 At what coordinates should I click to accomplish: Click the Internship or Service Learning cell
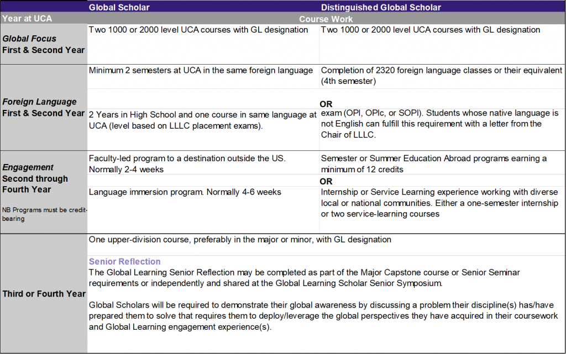click(440, 203)
